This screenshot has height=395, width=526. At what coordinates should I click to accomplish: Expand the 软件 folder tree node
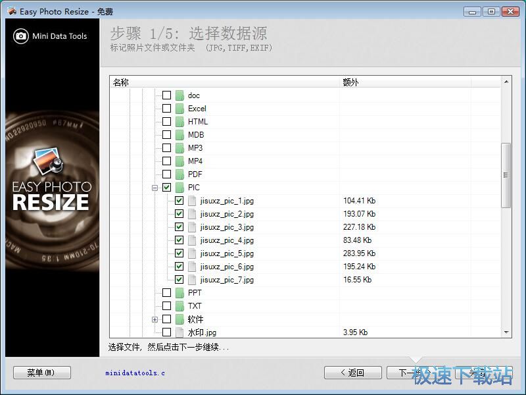[x=155, y=319]
